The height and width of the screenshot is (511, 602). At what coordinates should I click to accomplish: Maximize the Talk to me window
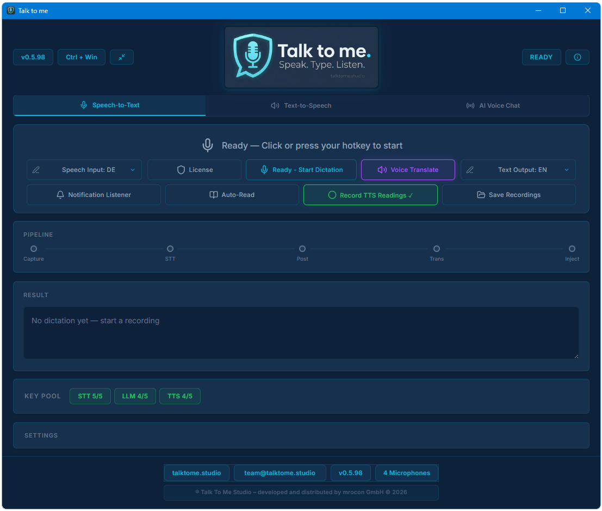pos(563,10)
